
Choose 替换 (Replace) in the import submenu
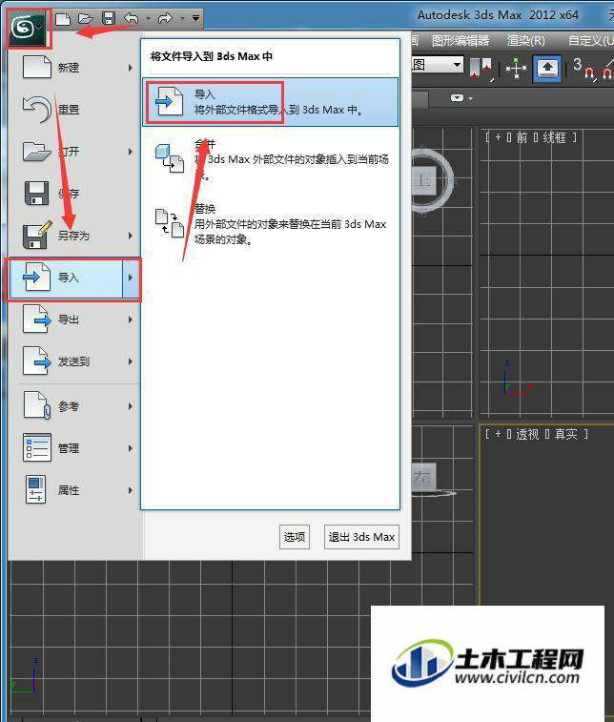pos(270,224)
